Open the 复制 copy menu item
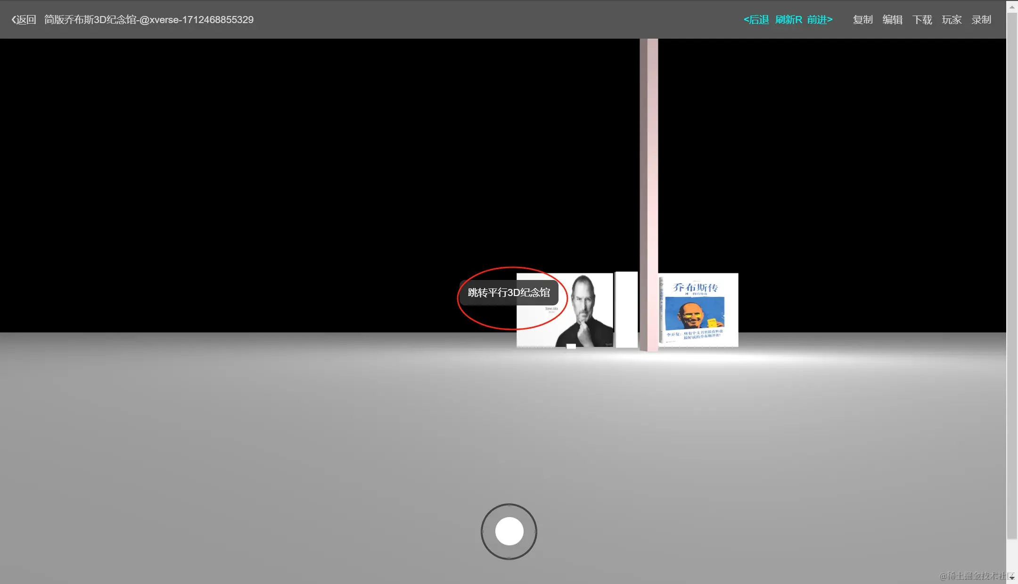Image resolution: width=1018 pixels, height=584 pixels. 862,20
